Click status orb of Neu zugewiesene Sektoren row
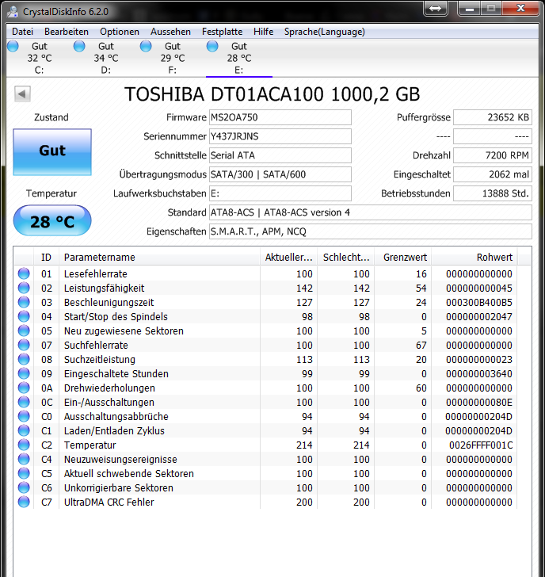This screenshot has width=545, height=577. click(24, 331)
